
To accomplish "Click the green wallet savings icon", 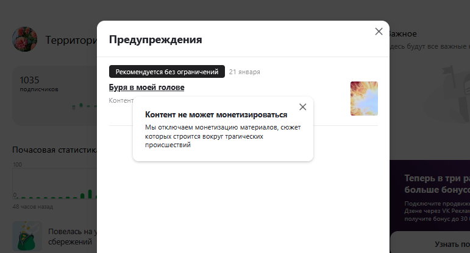I will tap(27, 236).
